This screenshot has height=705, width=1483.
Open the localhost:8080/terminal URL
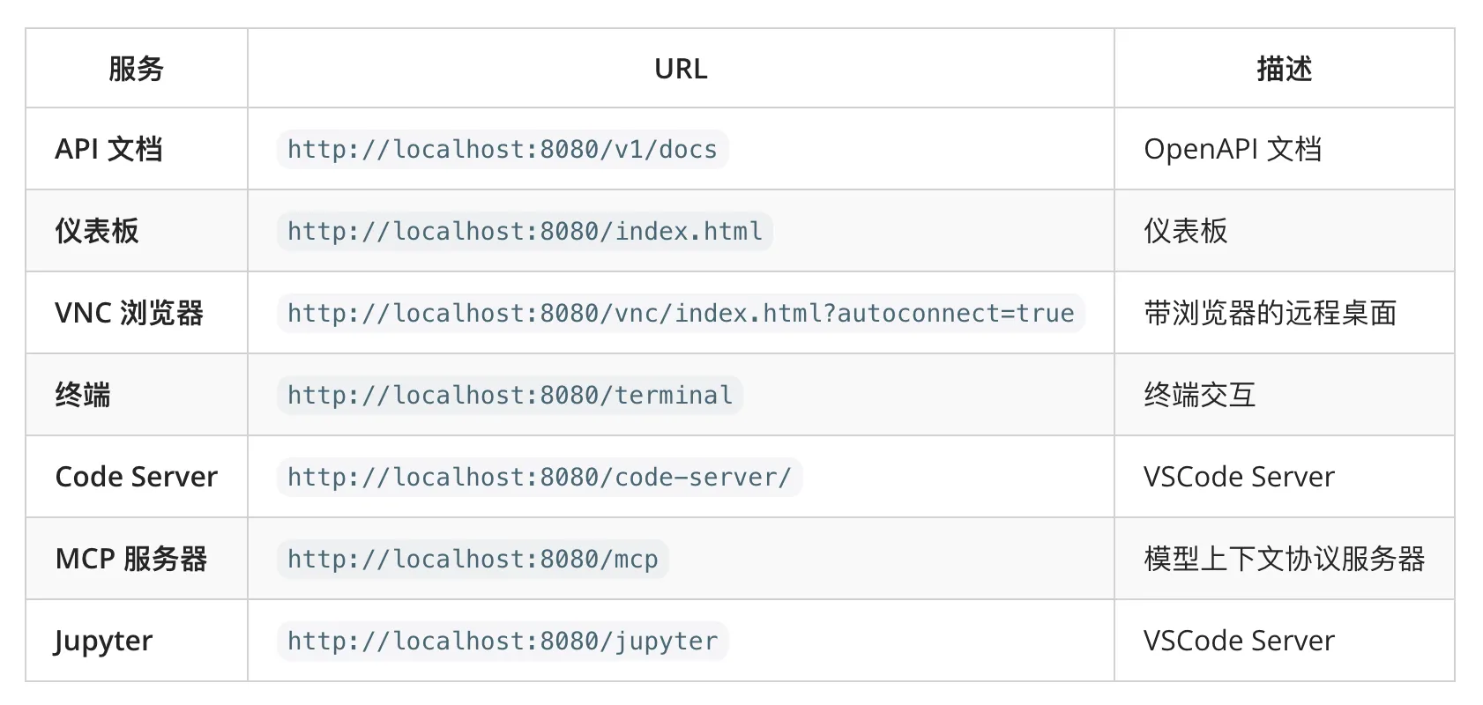pos(510,395)
